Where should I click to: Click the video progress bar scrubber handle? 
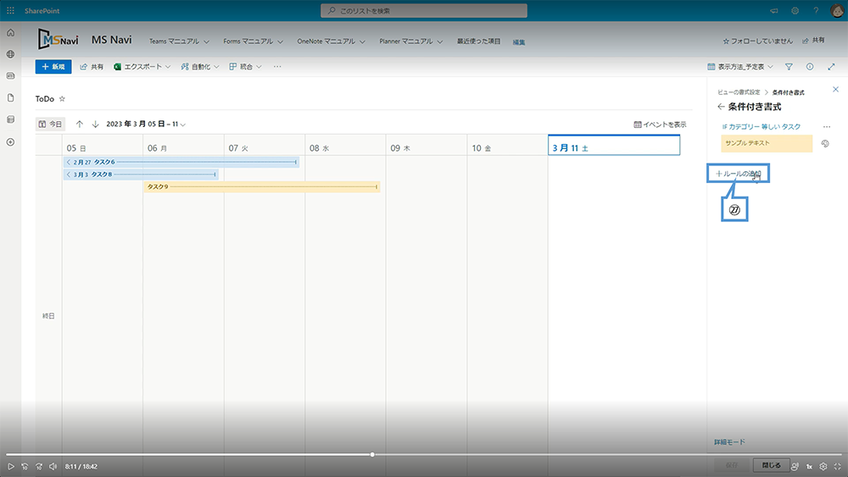(372, 454)
